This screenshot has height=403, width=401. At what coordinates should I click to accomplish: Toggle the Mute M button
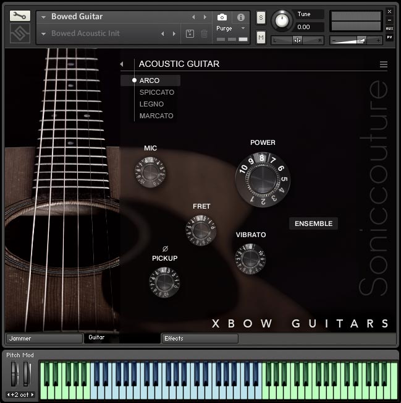click(x=261, y=38)
